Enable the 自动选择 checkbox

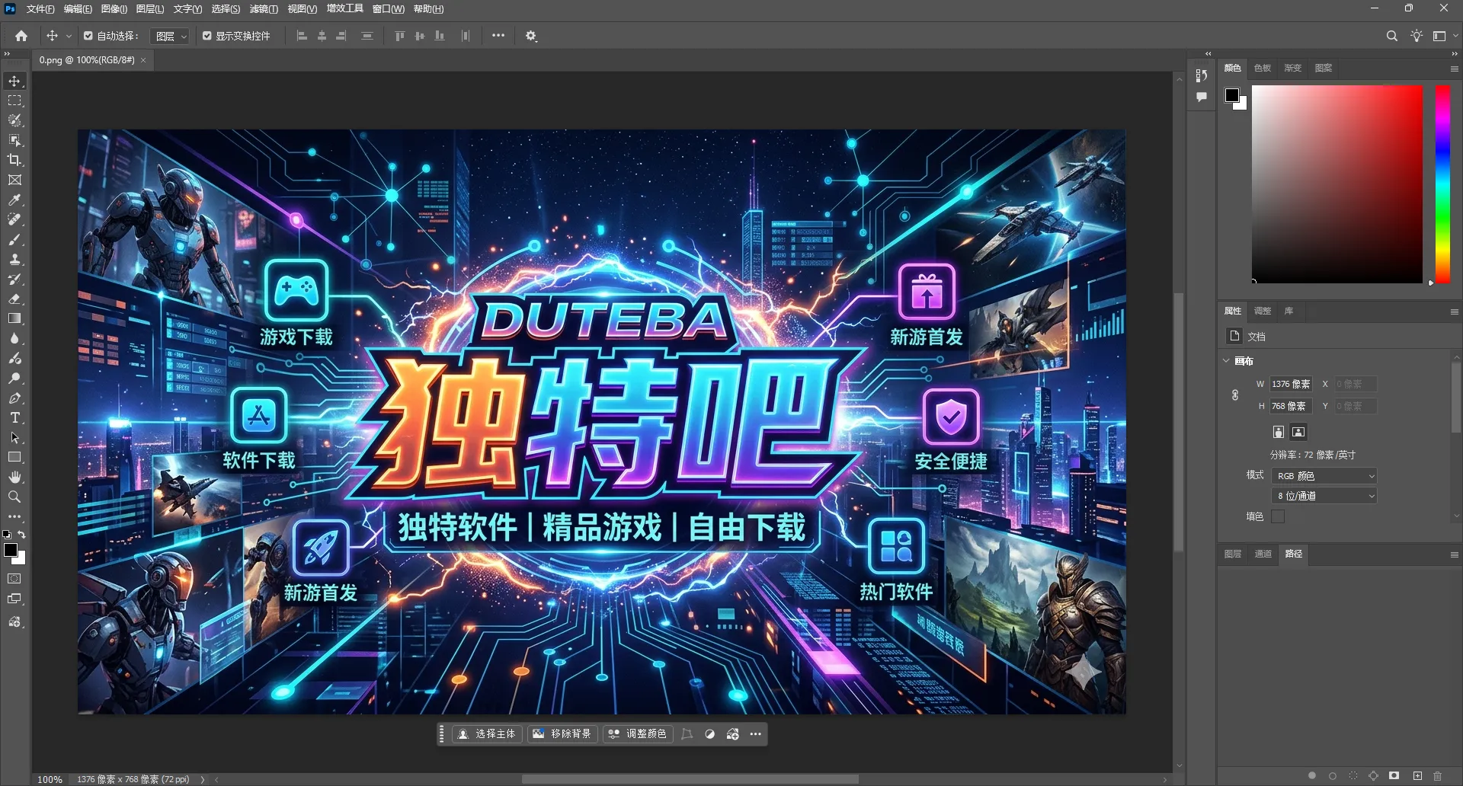87,35
